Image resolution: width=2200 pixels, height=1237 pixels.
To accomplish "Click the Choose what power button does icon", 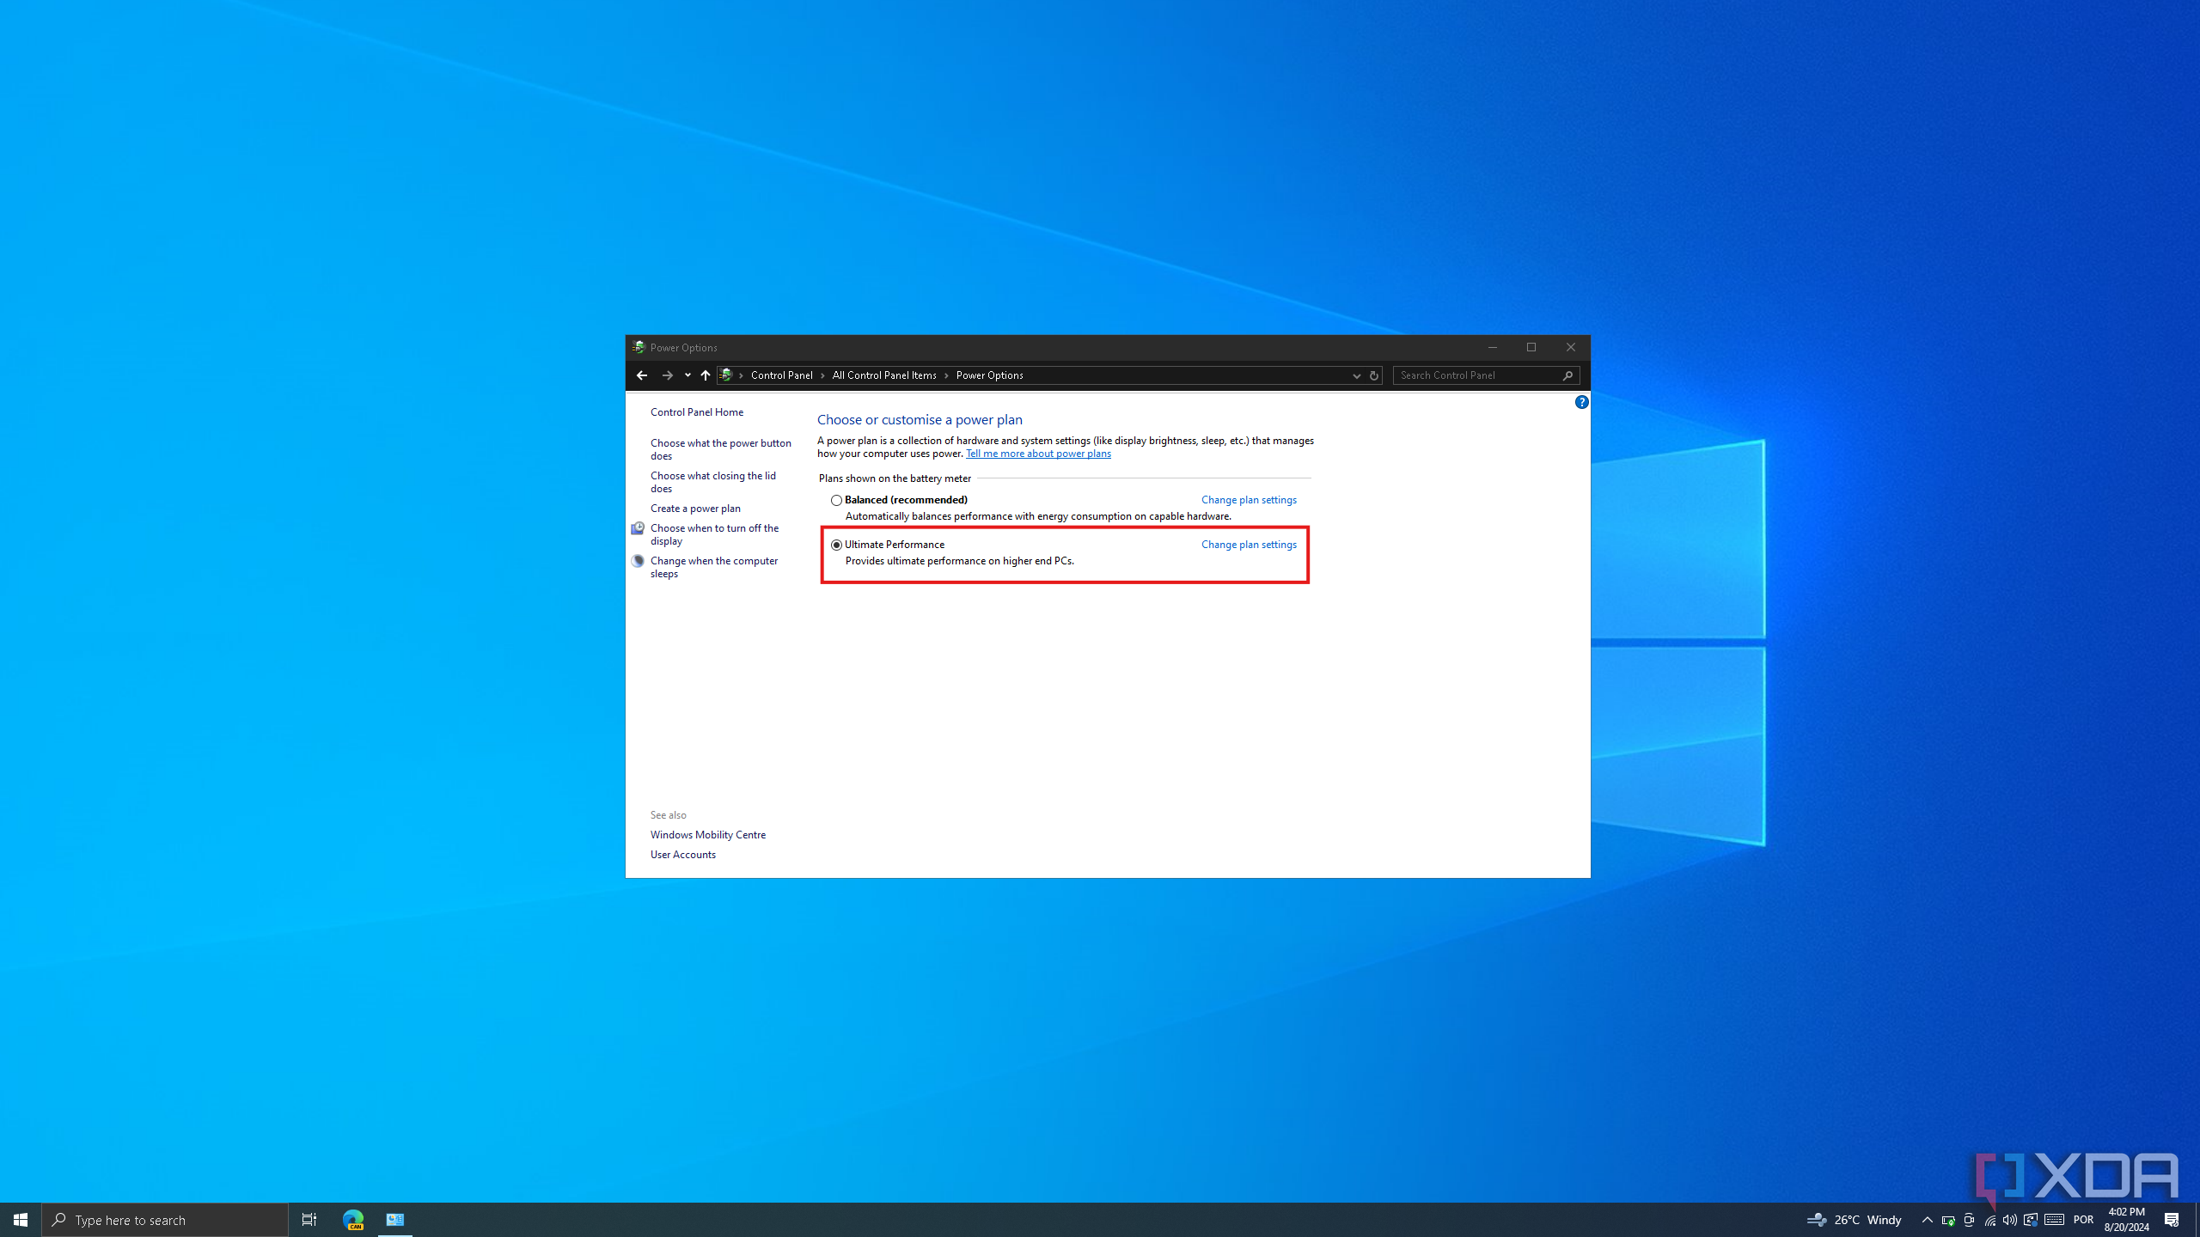I will [x=721, y=448].
